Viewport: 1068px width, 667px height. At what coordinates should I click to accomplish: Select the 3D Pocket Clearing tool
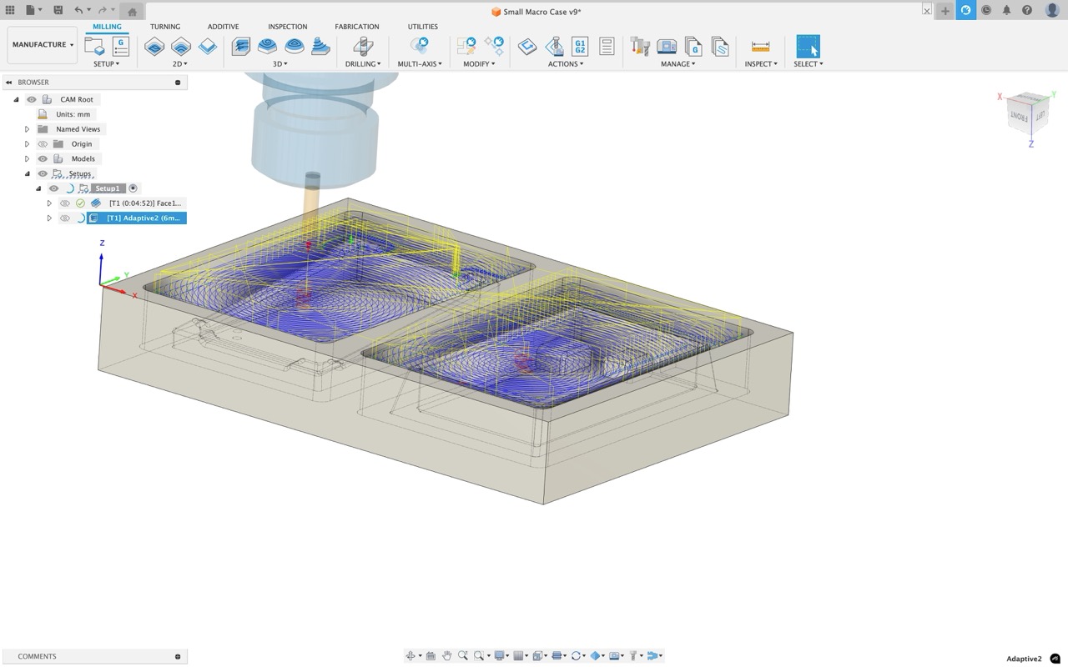[x=268, y=47]
